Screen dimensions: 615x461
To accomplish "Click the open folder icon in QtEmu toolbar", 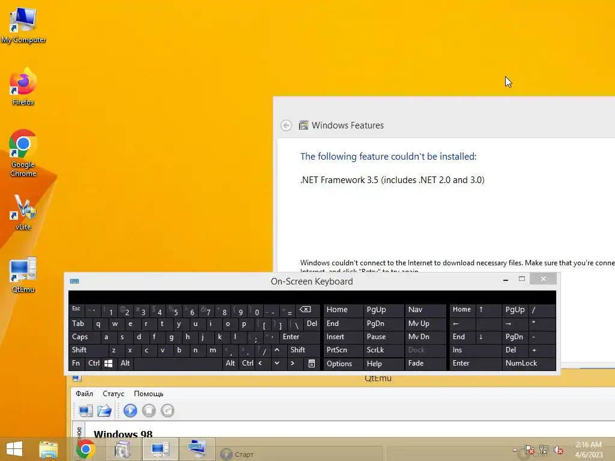I will [x=105, y=411].
